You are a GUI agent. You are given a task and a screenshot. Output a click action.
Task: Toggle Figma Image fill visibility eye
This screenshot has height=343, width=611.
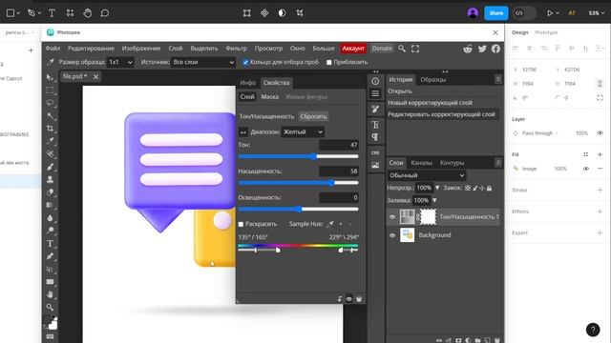coord(585,169)
